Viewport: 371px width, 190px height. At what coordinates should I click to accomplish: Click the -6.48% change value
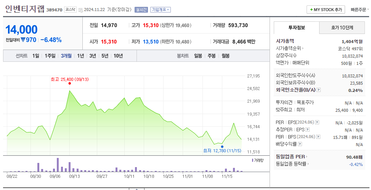[51, 40]
